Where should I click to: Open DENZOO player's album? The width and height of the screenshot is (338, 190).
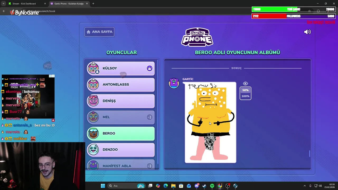[121, 150]
